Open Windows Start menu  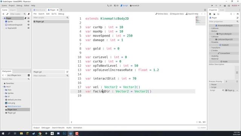point(3,133)
